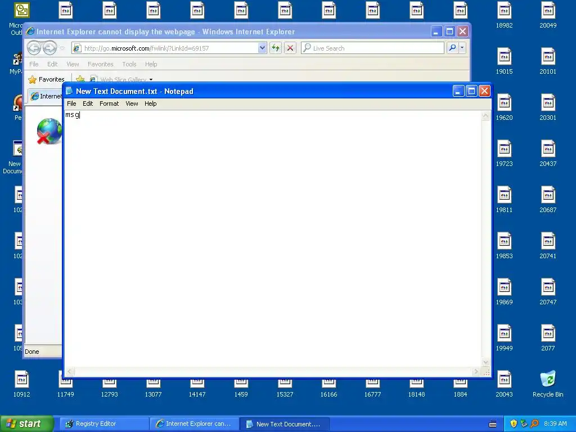This screenshot has width=576, height=432.
Task: Open Internet Explorer Favorites menu
Action: point(100,64)
